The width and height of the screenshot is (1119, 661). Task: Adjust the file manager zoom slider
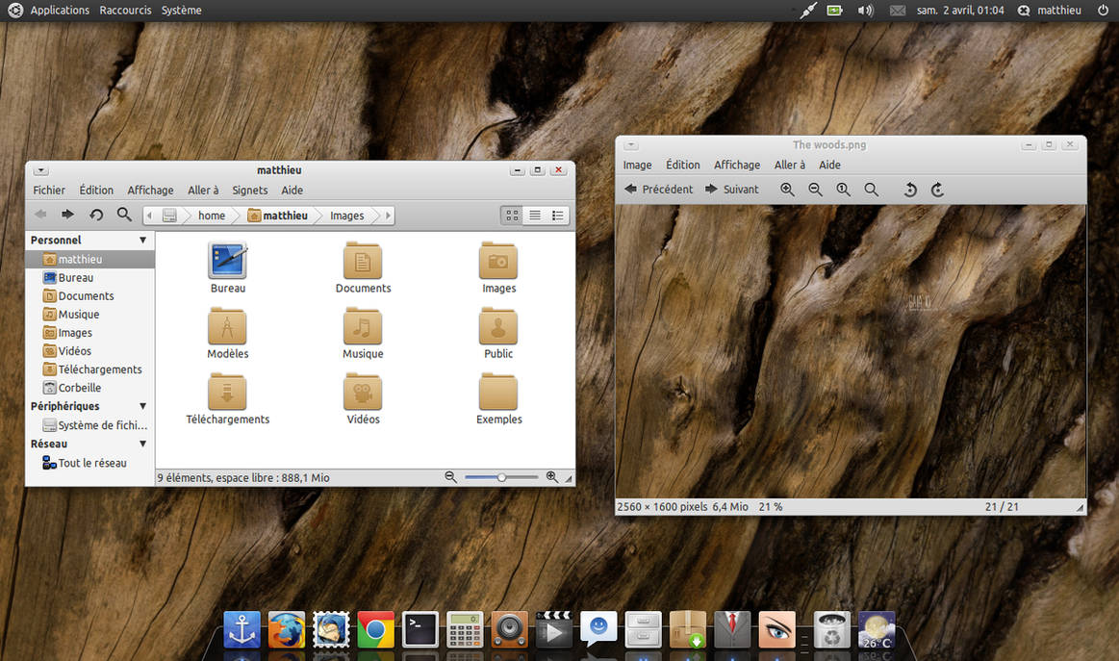[x=501, y=477]
